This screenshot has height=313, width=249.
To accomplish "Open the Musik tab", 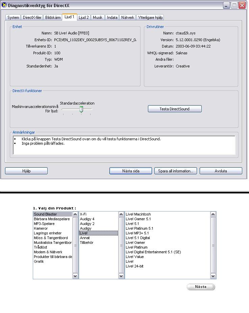I will pos(98,18).
